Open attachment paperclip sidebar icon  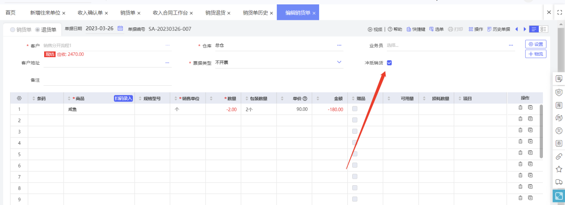[x=558, y=156]
